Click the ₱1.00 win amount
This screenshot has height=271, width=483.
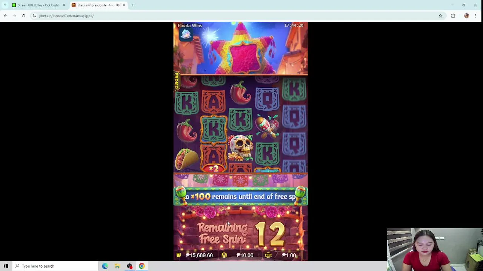(289, 255)
